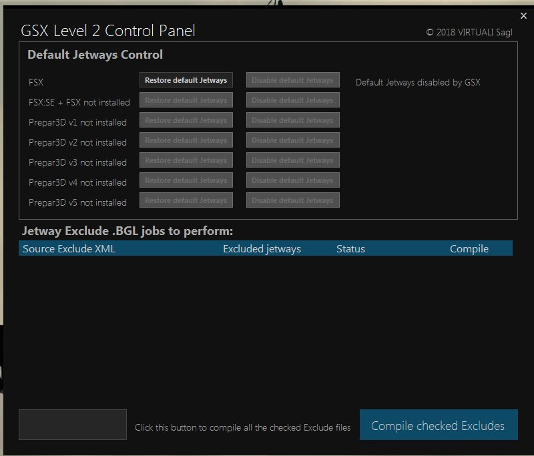The height and width of the screenshot is (456, 534).
Task: Click Restore default Jetways for Prepar3D v5
Action: click(186, 200)
